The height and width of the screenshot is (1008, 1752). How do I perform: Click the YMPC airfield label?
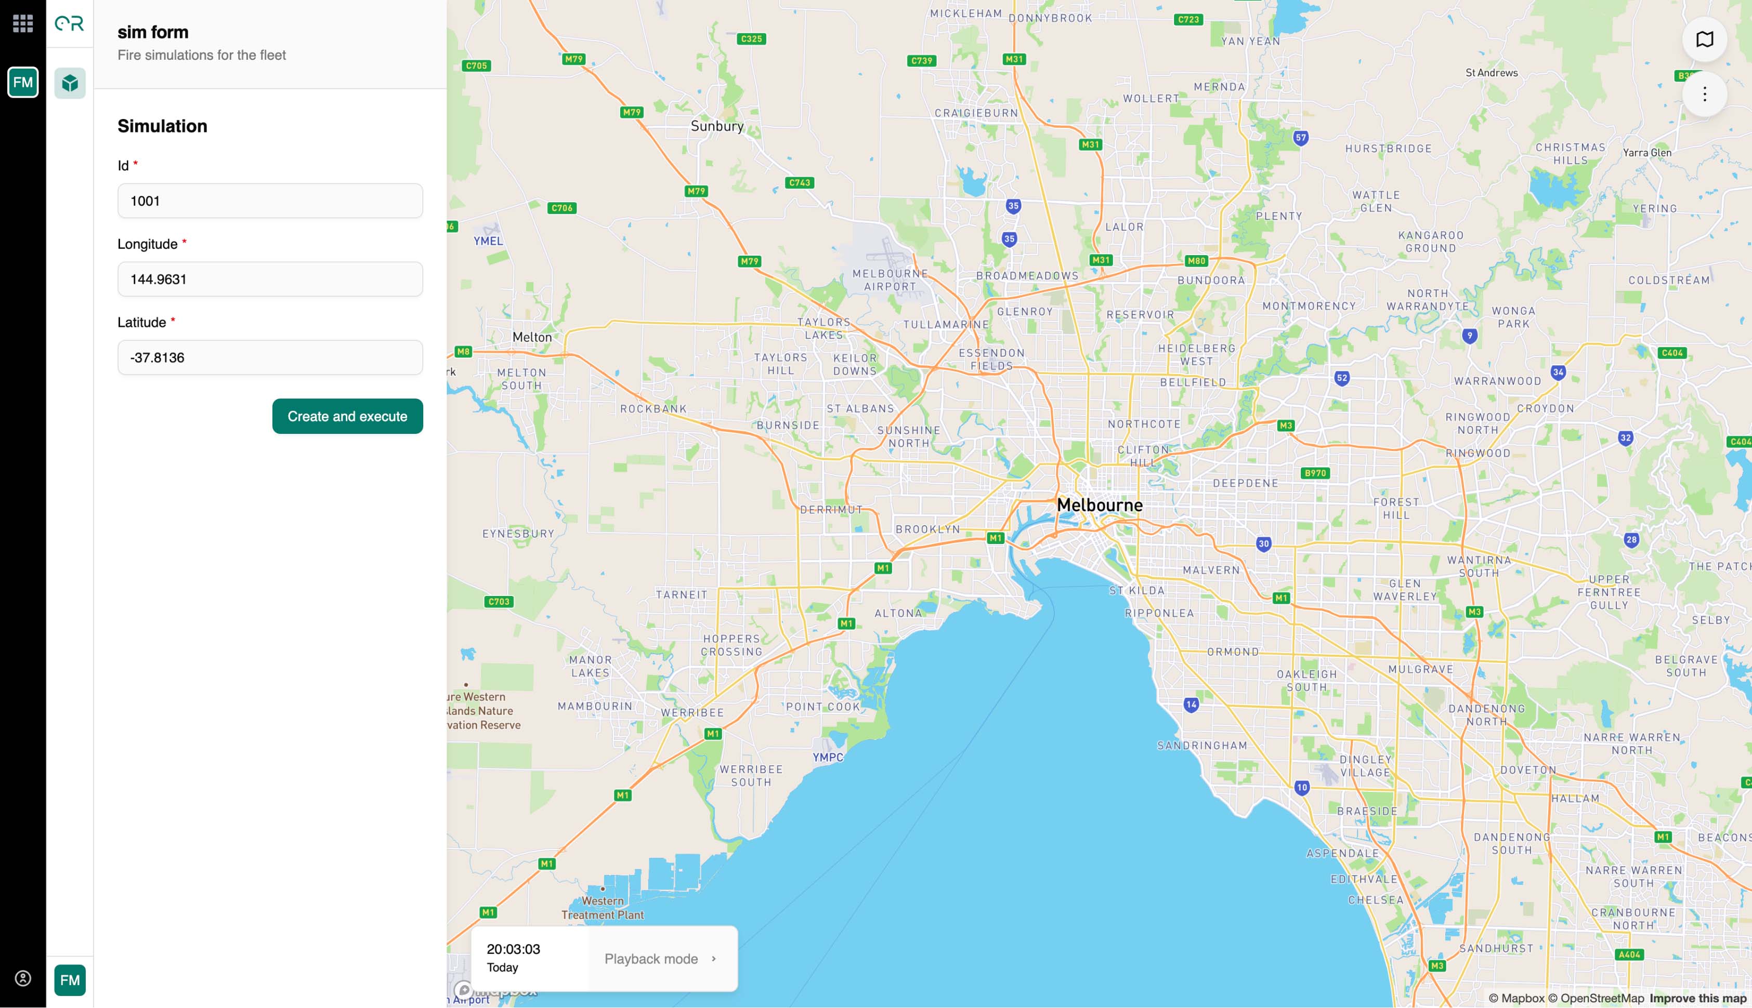point(828,758)
